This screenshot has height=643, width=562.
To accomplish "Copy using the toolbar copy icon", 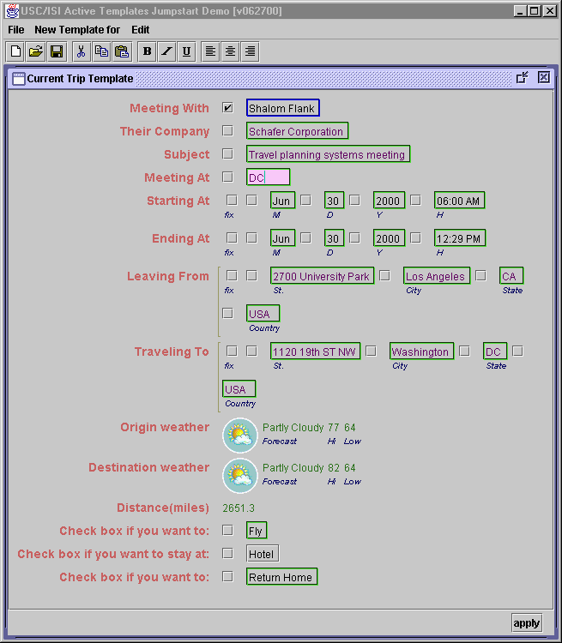I will coord(102,51).
